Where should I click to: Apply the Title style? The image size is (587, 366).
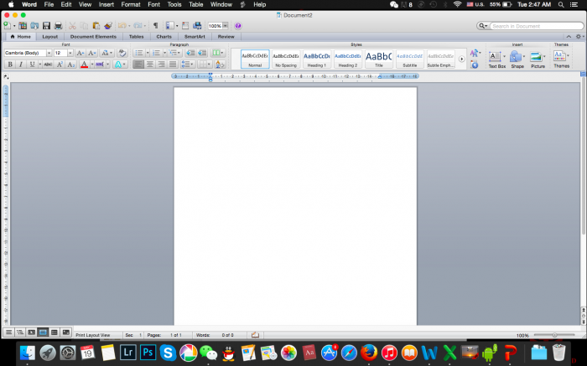pos(379,59)
